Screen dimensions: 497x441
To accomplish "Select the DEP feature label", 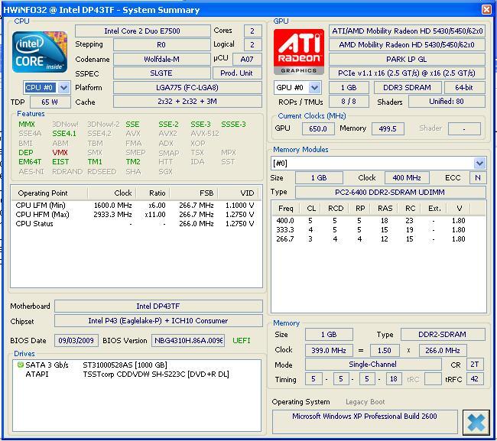I will click(x=26, y=152).
